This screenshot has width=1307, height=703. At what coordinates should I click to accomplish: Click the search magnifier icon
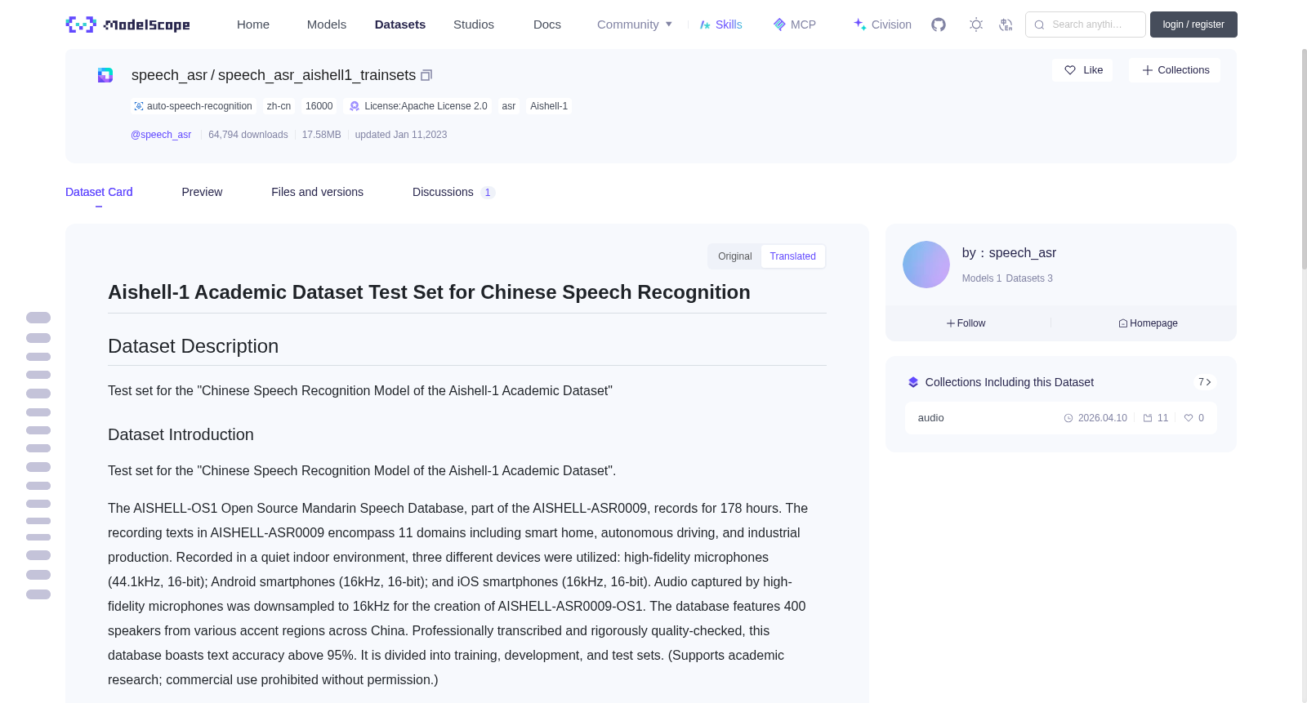1039,24
